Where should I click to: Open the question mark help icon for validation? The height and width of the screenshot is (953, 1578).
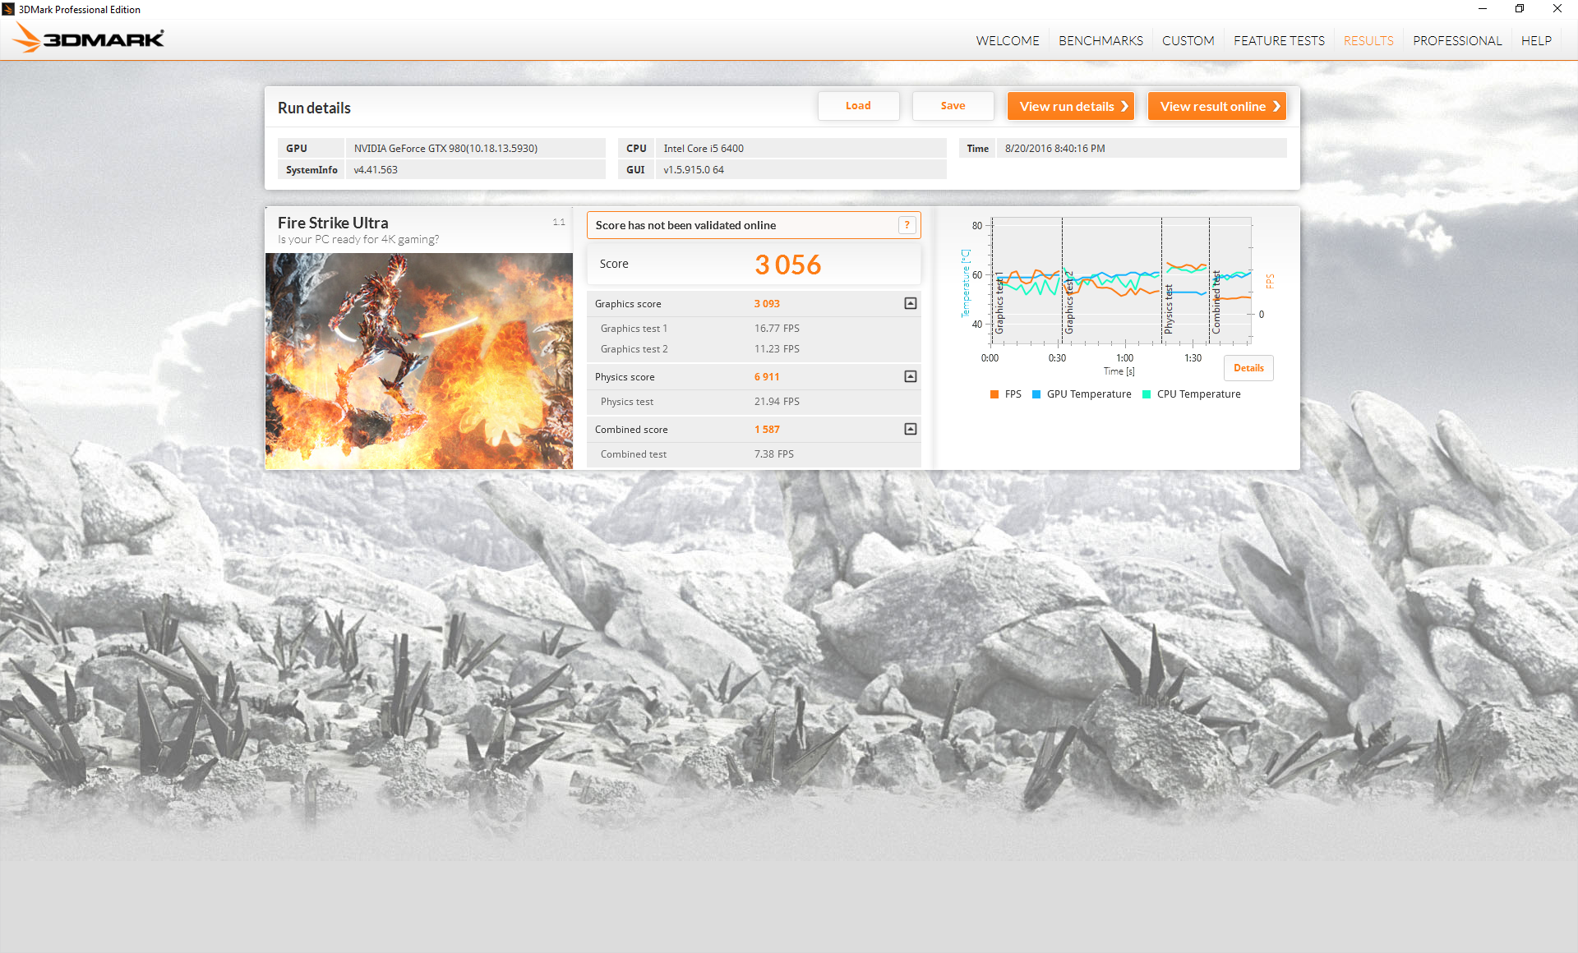click(x=907, y=225)
